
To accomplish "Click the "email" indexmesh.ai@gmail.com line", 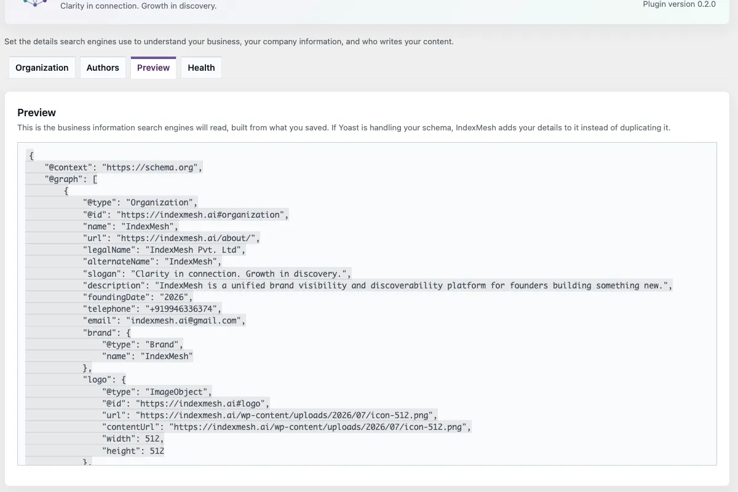I will [164, 320].
